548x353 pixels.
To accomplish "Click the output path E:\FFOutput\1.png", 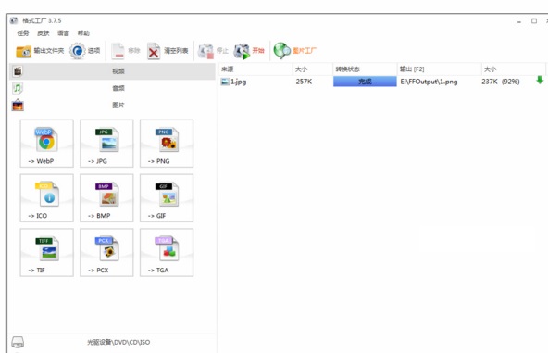I will 429,82.
